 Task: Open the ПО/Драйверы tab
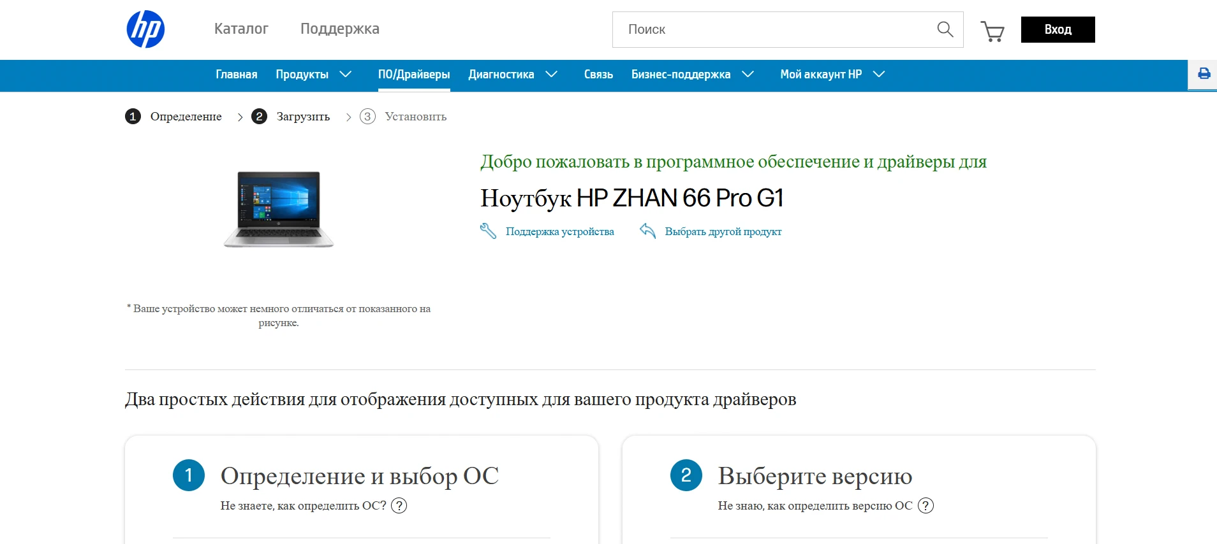point(414,75)
